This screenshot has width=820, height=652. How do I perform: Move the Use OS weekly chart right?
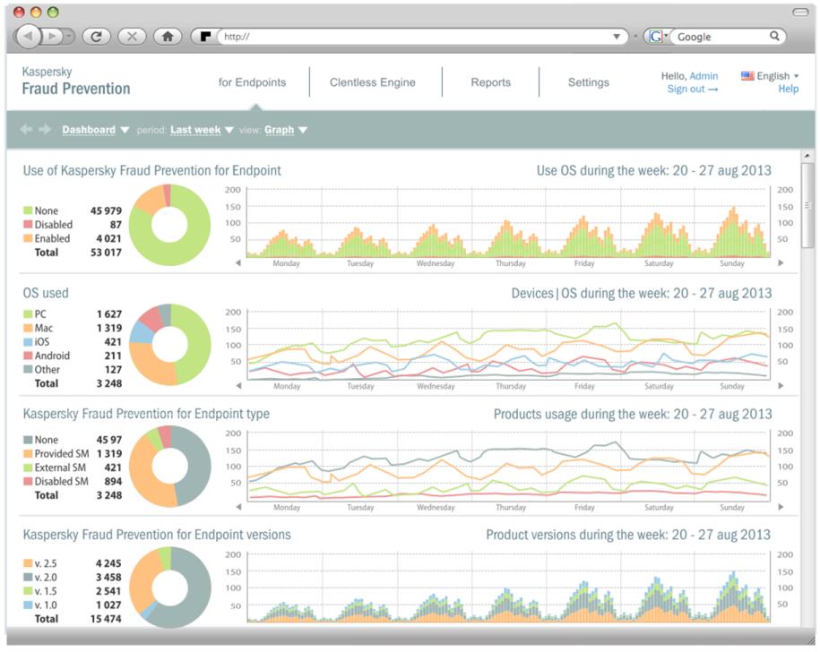[x=781, y=262]
